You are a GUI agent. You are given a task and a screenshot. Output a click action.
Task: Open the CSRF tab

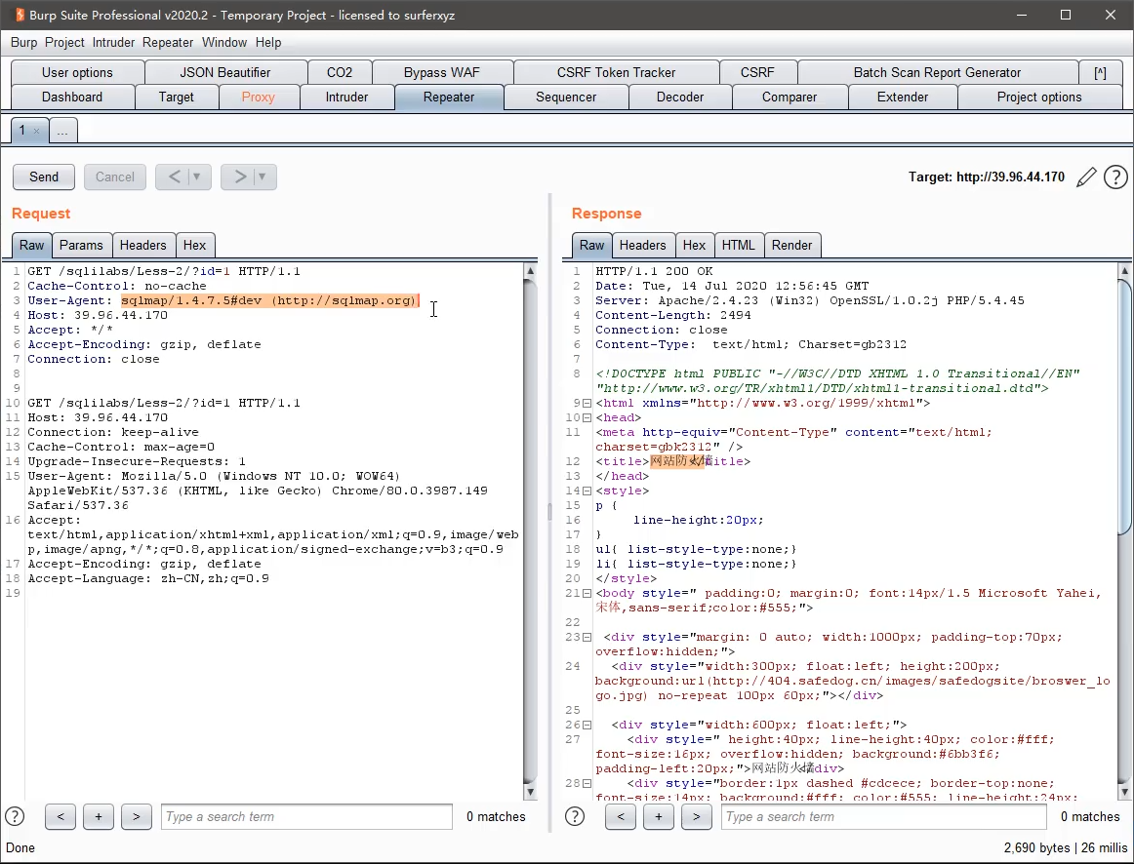point(757,72)
